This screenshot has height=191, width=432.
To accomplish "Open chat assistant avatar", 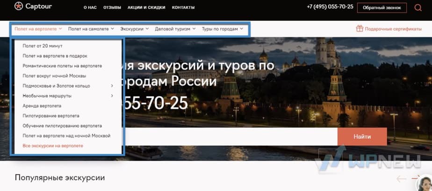I will [x=425, y=184].
